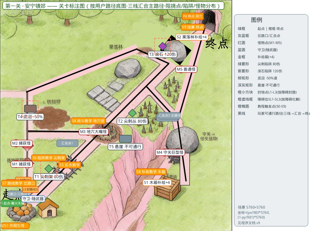Click the T1 尖刺架 80伤 label
This screenshot has width=310, height=231.
pyautogui.click(x=49, y=177)
